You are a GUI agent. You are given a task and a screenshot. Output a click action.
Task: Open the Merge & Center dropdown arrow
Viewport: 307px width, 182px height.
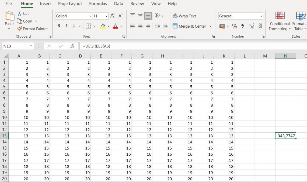pos(210,26)
